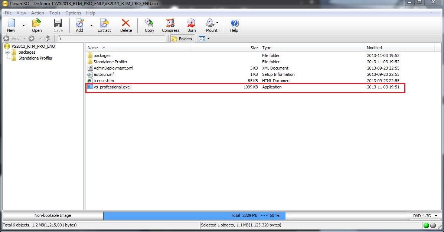Open the view mode dropdown arrow
The width and height of the screenshot is (444, 232).
point(208,38)
